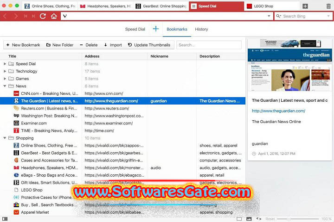334x222 pixels.
Task: Click the http://time.com/ address cell
Action: click(115, 130)
